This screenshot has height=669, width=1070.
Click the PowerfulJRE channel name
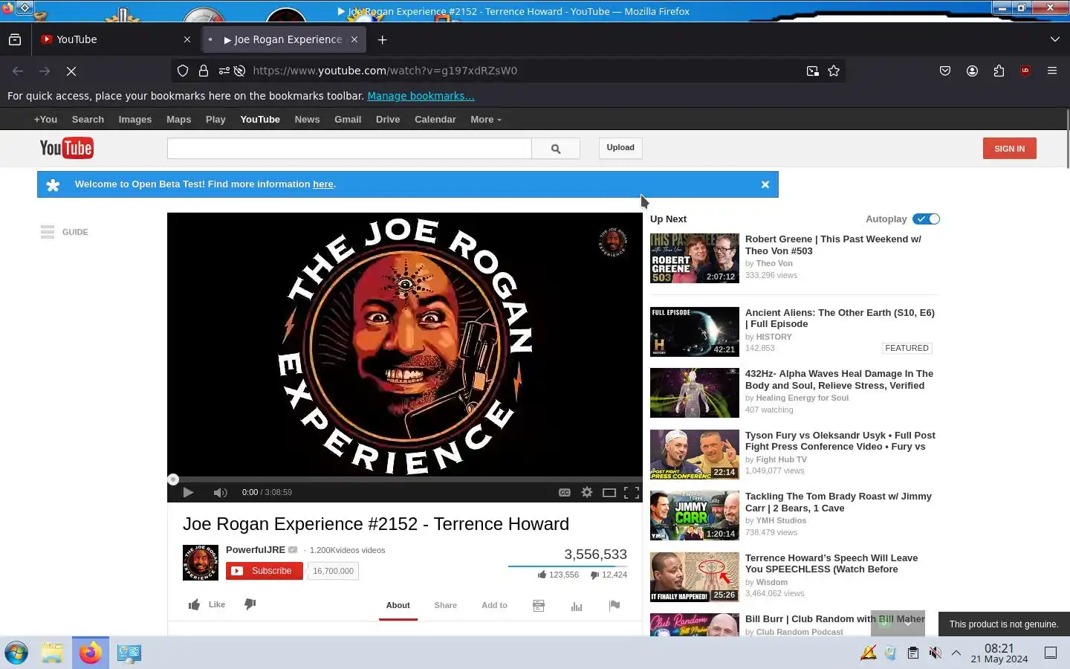(x=256, y=549)
